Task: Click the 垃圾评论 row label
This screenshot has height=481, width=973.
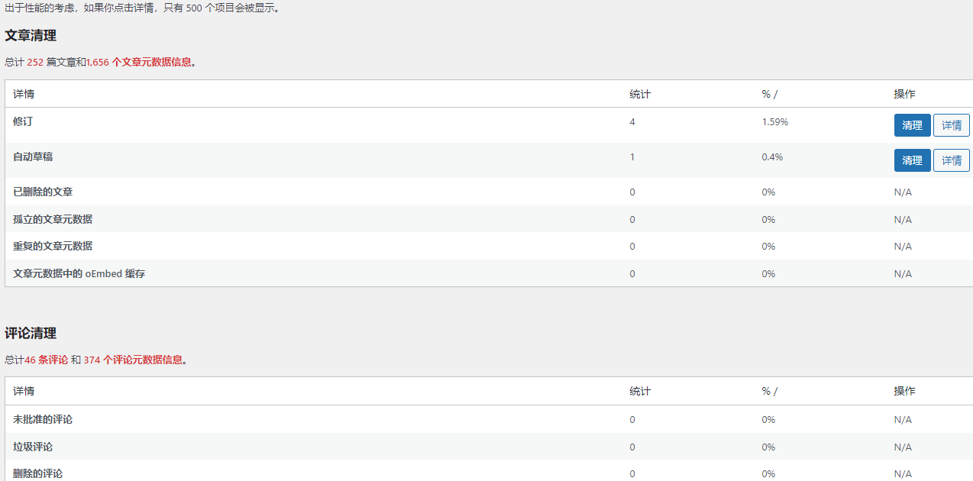Action: pyautogui.click(x=33, y=447)
